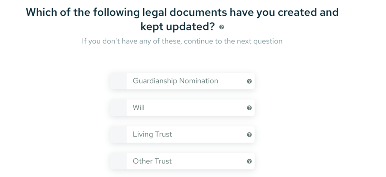The image size is (386, 177).
Task: Enable the Living Trust checkbox
Action: [x=118, y=134]
